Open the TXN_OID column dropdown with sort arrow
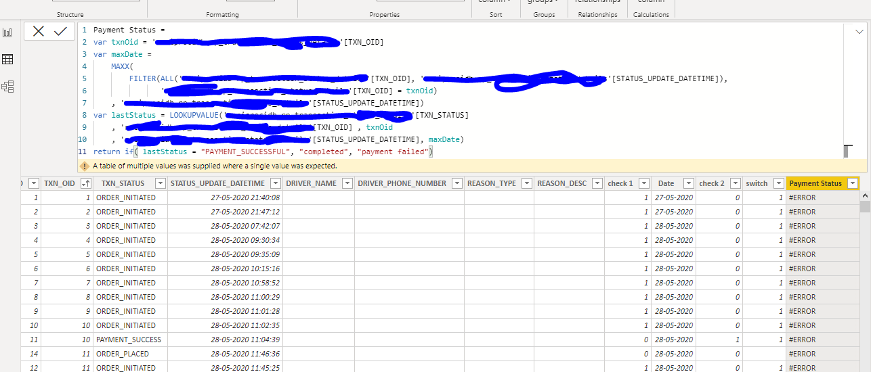 pos(86,183)
